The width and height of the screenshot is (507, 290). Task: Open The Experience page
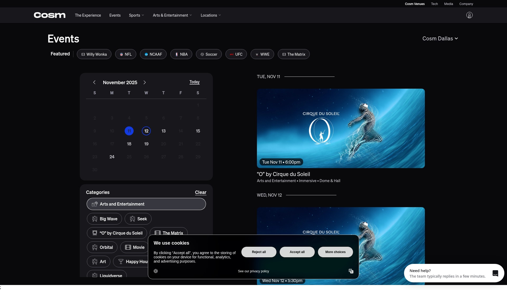pos(88,15)
